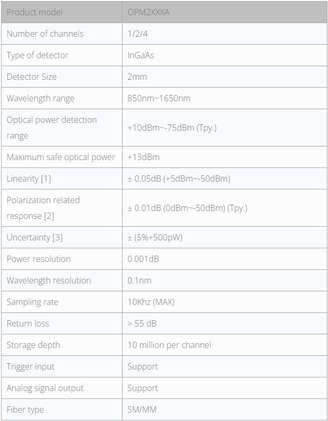
Task: Click the SM/MM Fiber type value
Action: [142, 409]
